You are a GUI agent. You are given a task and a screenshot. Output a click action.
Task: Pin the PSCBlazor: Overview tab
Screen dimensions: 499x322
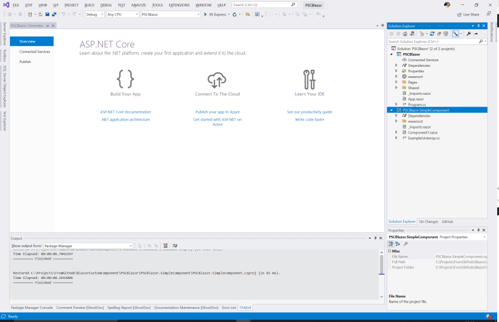click(48, 26)
